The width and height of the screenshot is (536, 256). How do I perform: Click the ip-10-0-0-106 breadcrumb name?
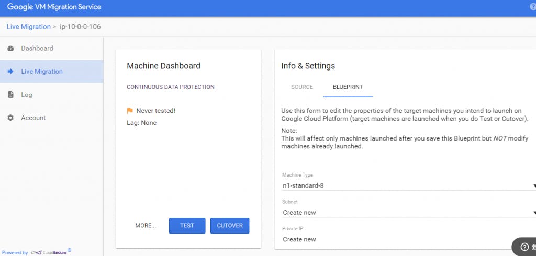(80, 27)
